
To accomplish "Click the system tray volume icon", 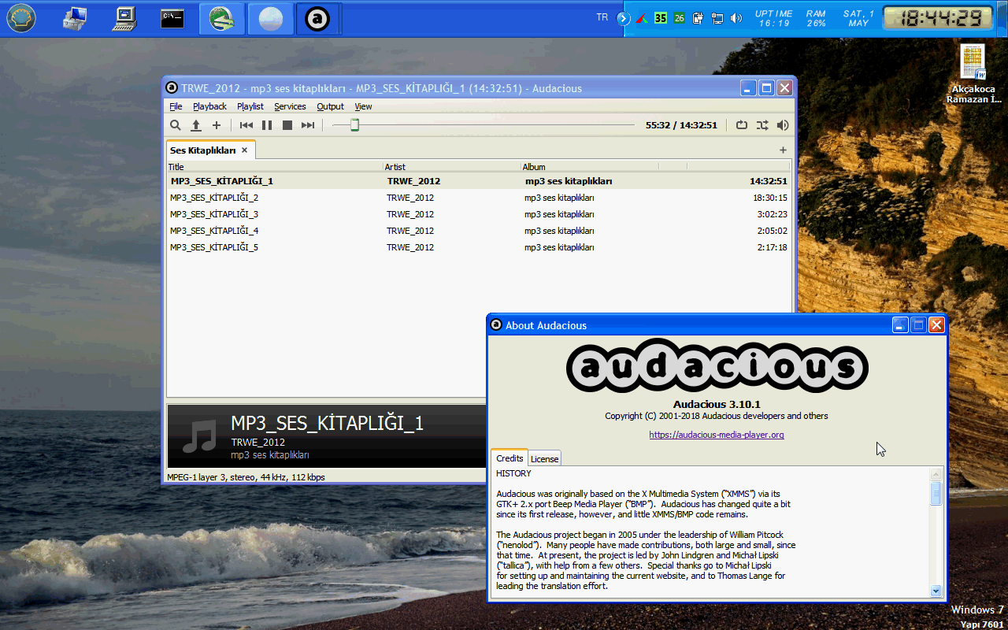I will (736, 18).
